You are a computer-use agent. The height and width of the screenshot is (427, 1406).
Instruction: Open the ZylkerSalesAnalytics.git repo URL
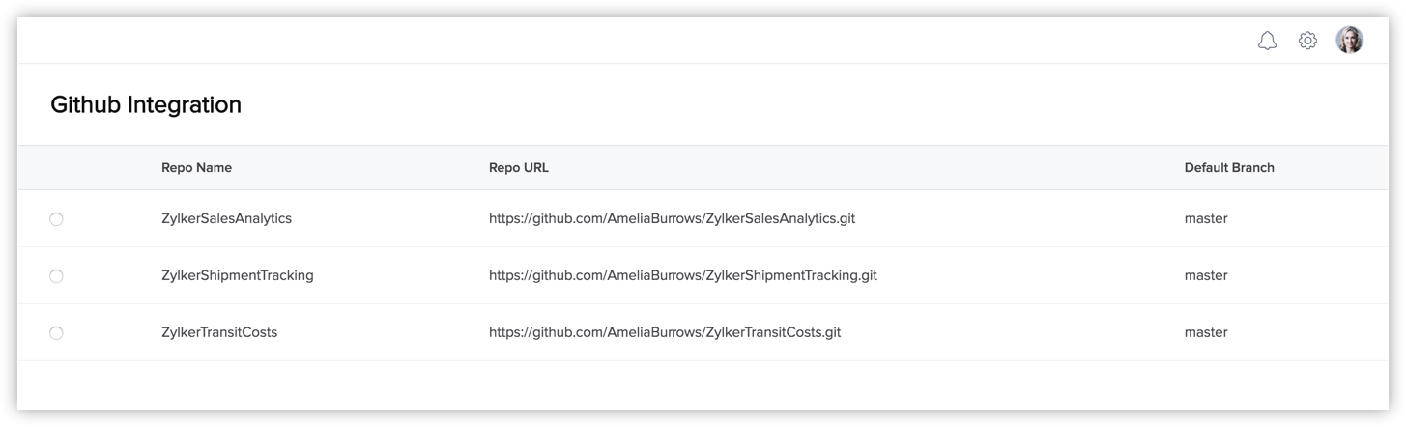(672, 218)
